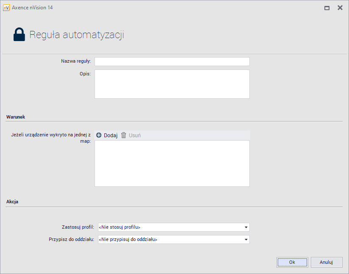Open the Zastosuj profil combo box
This screenshot has width=349, height=274.
(x=170, y=227)
